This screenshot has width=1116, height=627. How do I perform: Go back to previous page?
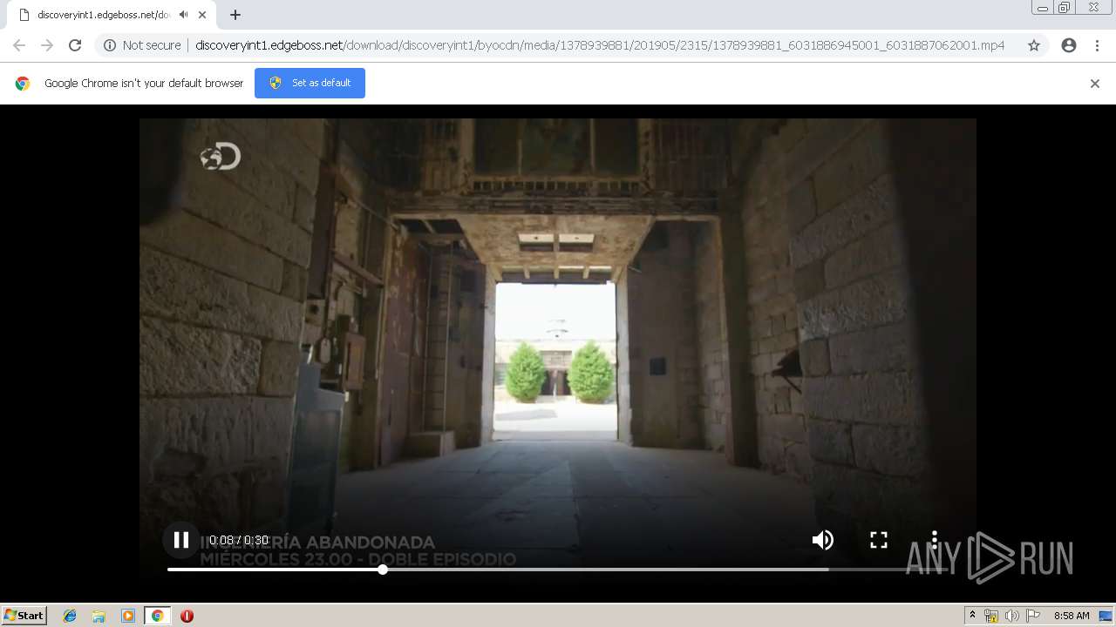click(19, 45)
